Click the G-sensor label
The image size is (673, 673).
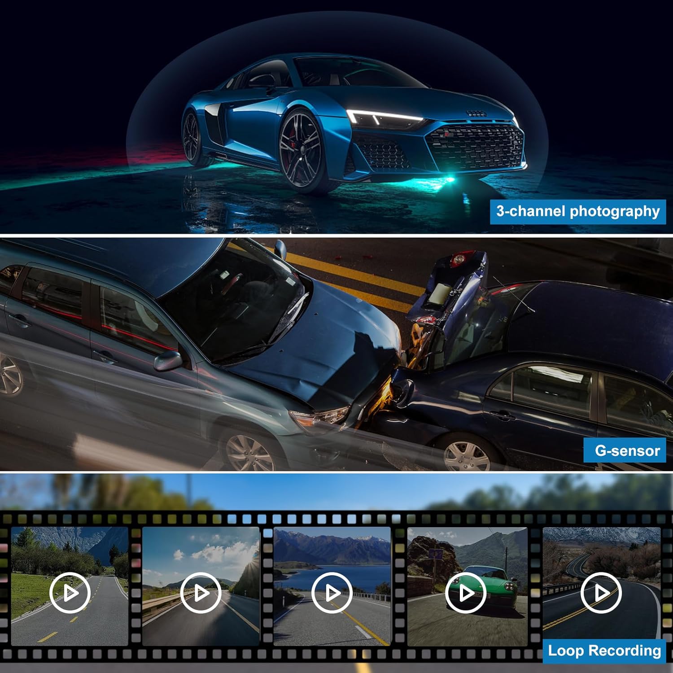627,450
